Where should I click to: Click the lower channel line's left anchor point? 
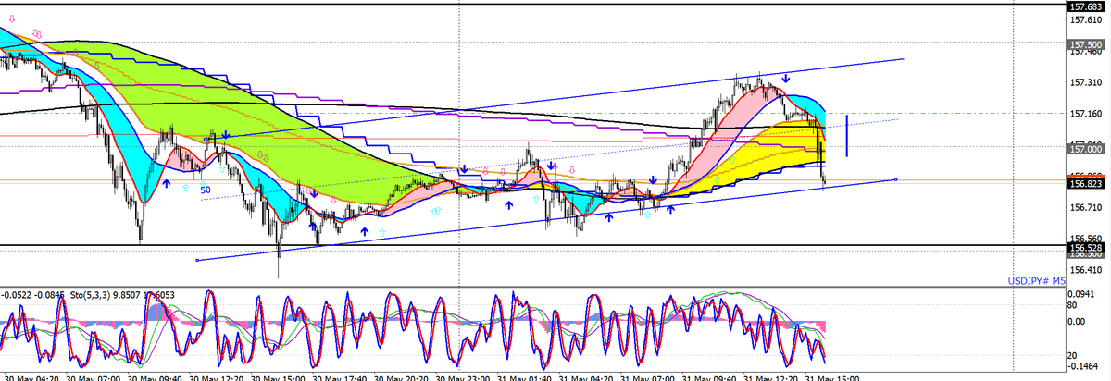197,260
